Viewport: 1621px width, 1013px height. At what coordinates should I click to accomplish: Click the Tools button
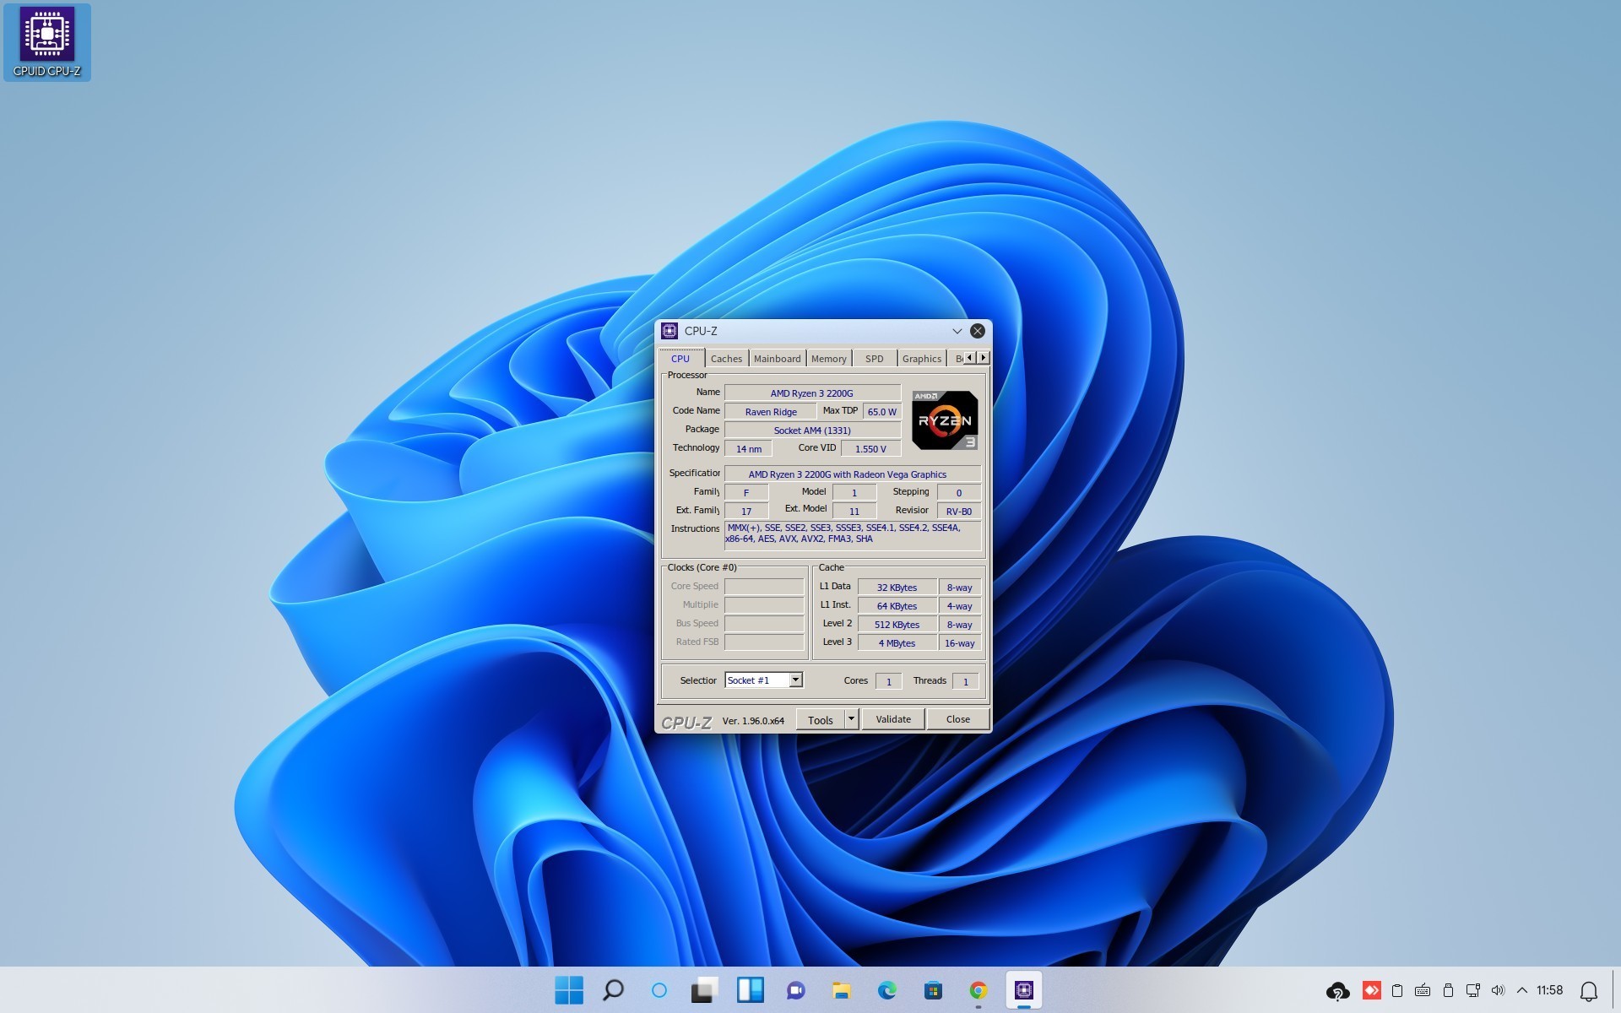point(821,719)
